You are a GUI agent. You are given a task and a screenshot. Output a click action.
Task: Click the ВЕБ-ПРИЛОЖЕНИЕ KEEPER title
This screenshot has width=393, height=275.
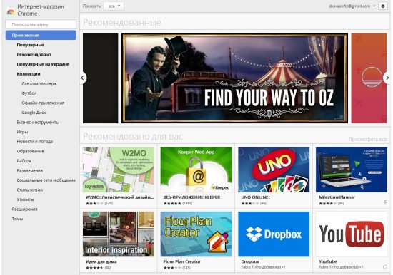tap(191, 197)
